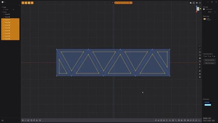Click the green Y axis dot on orientation gizmo

(201, 9)
